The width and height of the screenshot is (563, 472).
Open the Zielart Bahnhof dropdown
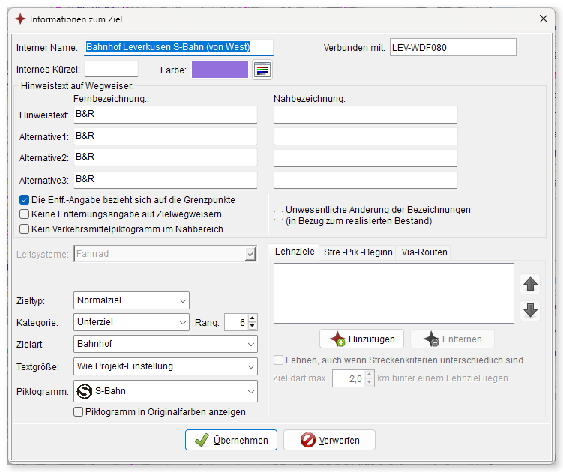tap(251, 344)
